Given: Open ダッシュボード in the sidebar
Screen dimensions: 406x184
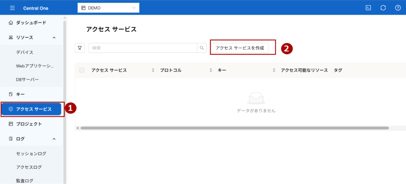Looking at the screenshot, I should click(x=31, y=23).
